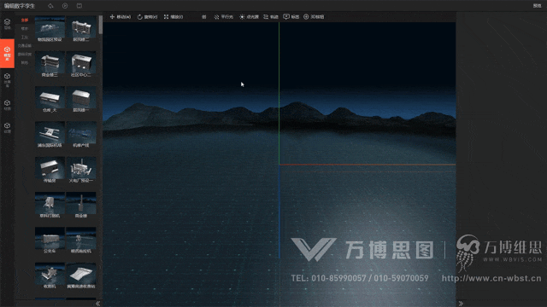Image resolution: width=547 pixels, height=307 pixels.
Task: Add a 3D button with the plus-circle tool
Action: pos(314,17)
